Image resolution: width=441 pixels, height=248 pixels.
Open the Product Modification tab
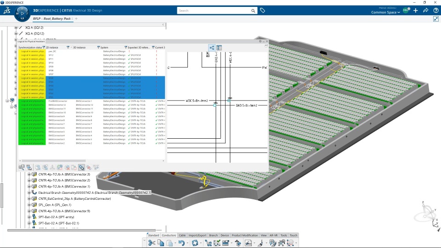coord(245,235)
